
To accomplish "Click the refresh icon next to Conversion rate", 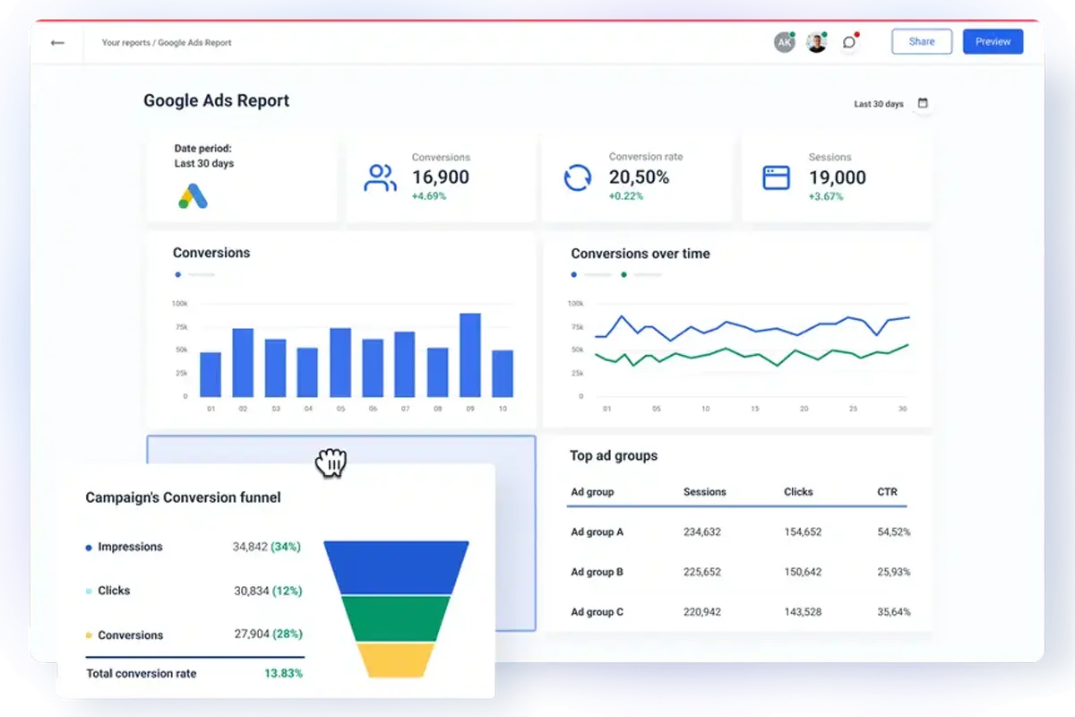I will point(578,178).
